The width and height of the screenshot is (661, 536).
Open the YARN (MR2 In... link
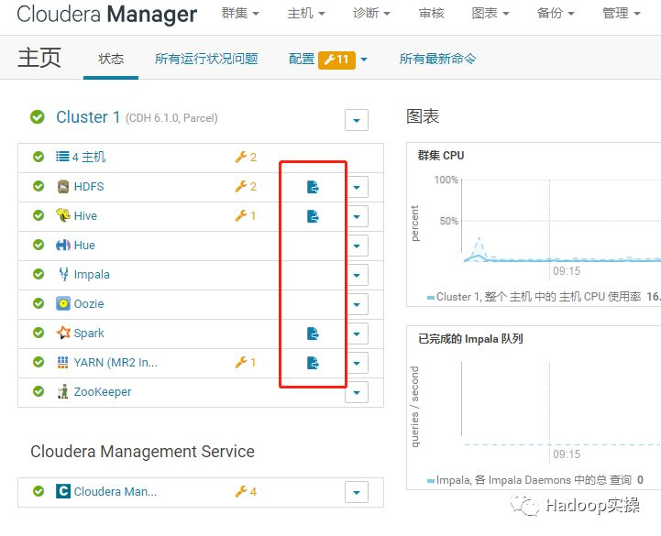coord(116,363)
